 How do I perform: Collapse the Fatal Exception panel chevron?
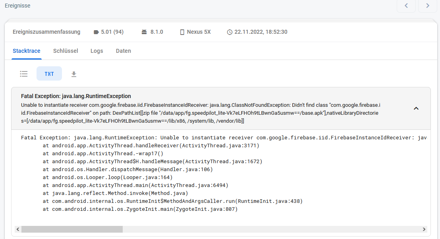click(x=416, y=108)
